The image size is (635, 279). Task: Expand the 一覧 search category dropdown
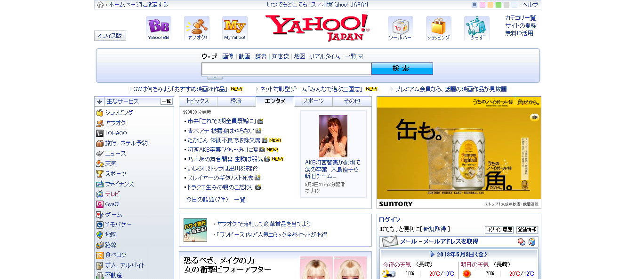point(360,56)
